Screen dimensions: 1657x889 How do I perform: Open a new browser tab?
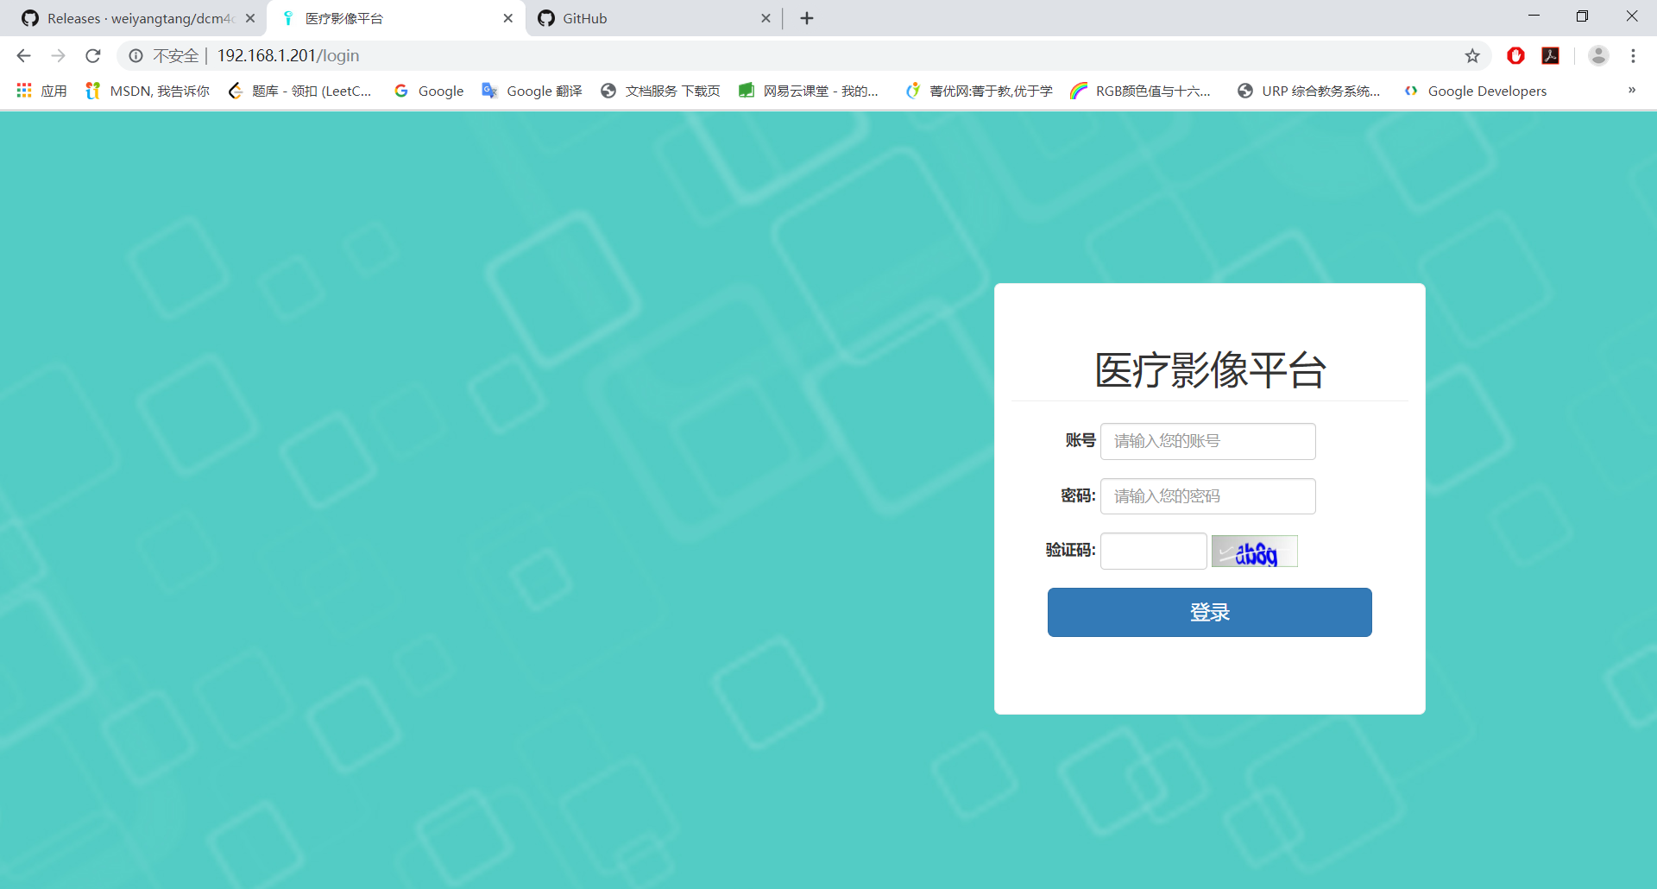point(807,18)
